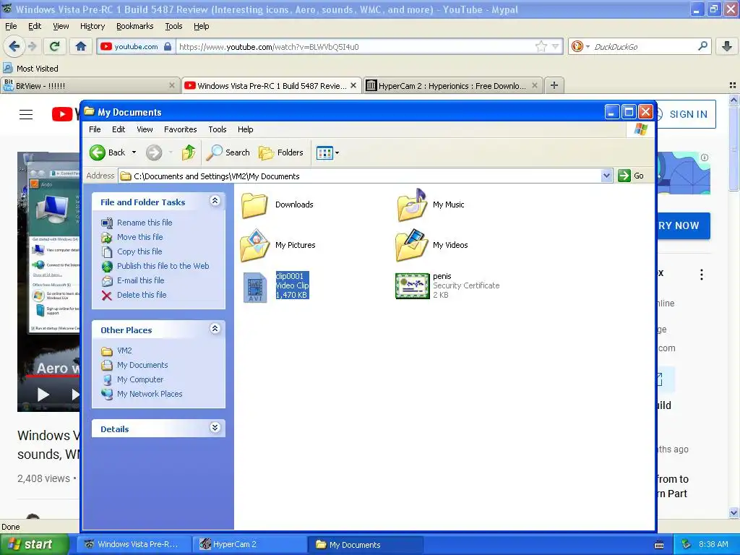
Task: Close the Windows Vista review tab
Action: click(x=353, y=85)
